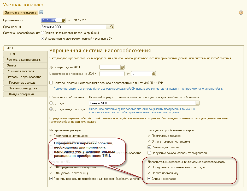Image resolution: width=247 pixels, height=191 pixels.
Task: Click the Применяется с date field
Action: [51, 20]
